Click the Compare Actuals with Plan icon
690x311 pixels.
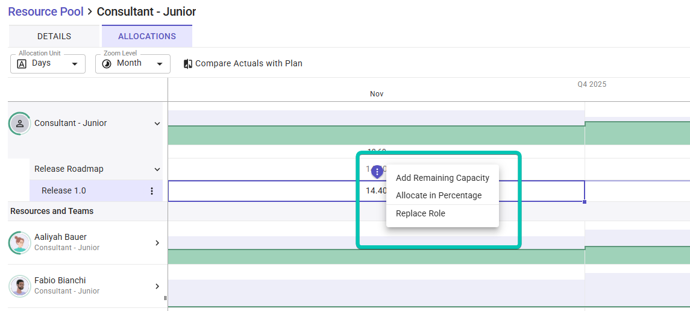coord(188,64)
